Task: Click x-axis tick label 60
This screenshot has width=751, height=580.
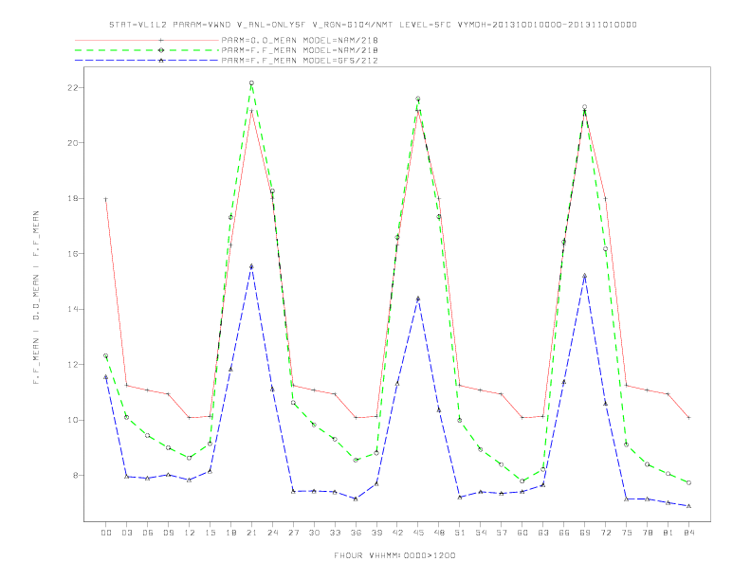Action: click(522, 533)
